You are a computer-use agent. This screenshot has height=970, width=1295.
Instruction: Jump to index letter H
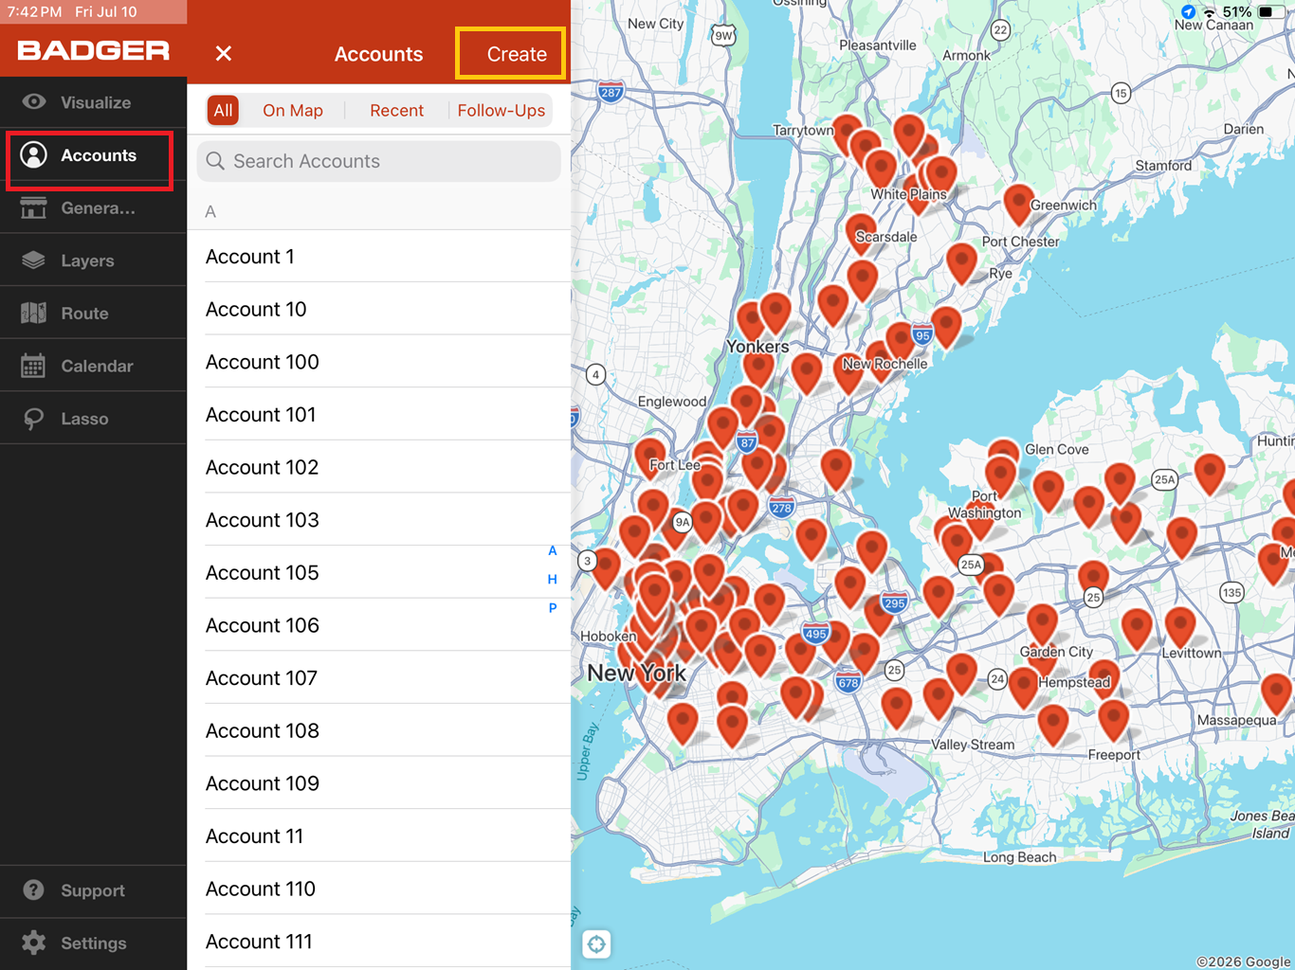point(553,579)
